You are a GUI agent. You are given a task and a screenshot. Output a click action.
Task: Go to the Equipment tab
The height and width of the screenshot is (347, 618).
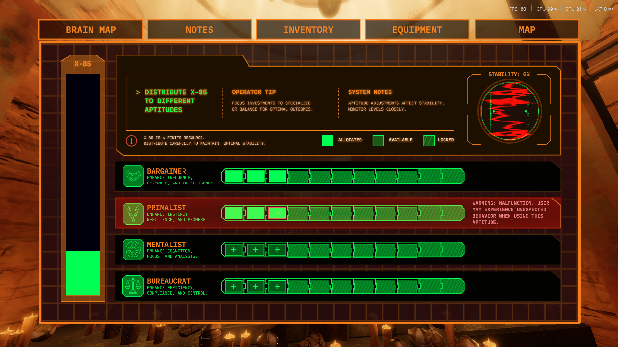click(x=417, y=30)
